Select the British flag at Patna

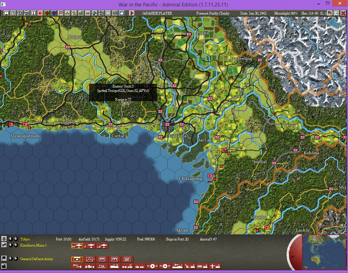point(189,34)
